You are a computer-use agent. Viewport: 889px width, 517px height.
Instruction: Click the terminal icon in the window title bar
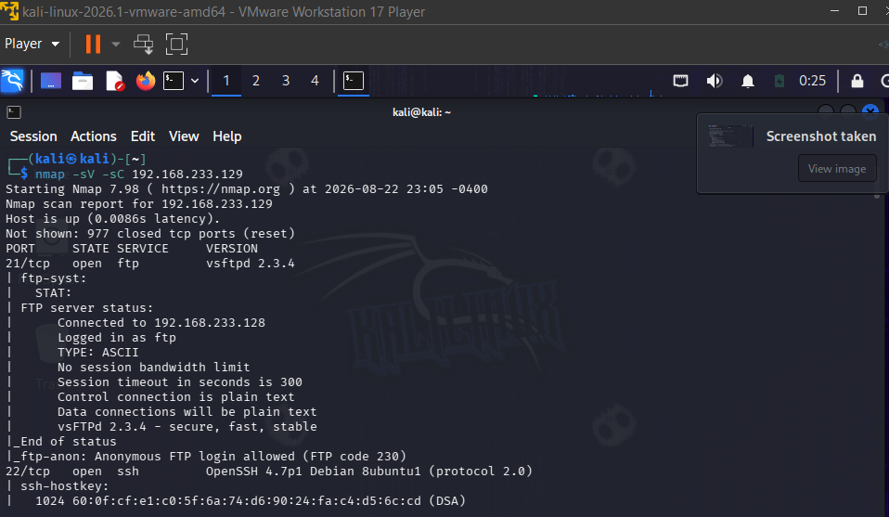(x=14, y=112)
